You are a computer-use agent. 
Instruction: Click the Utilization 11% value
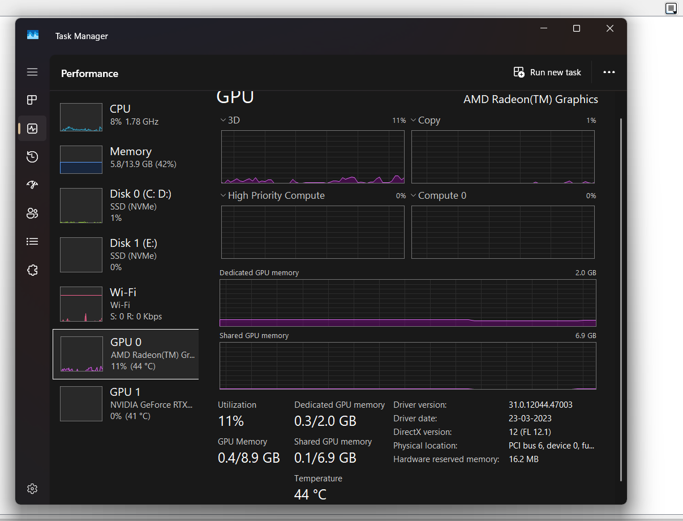(231, 421)
